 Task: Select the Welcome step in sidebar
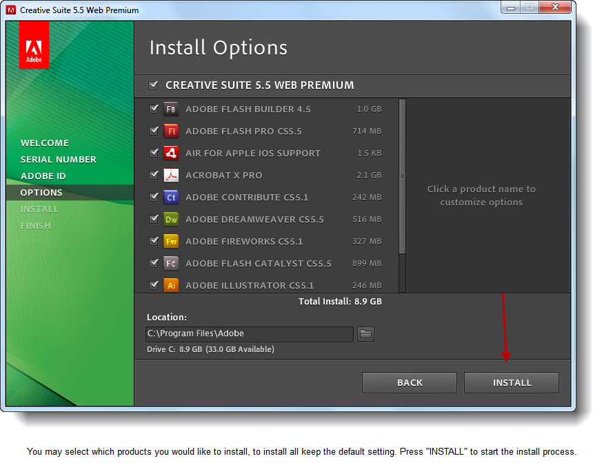tap(45, 143)
